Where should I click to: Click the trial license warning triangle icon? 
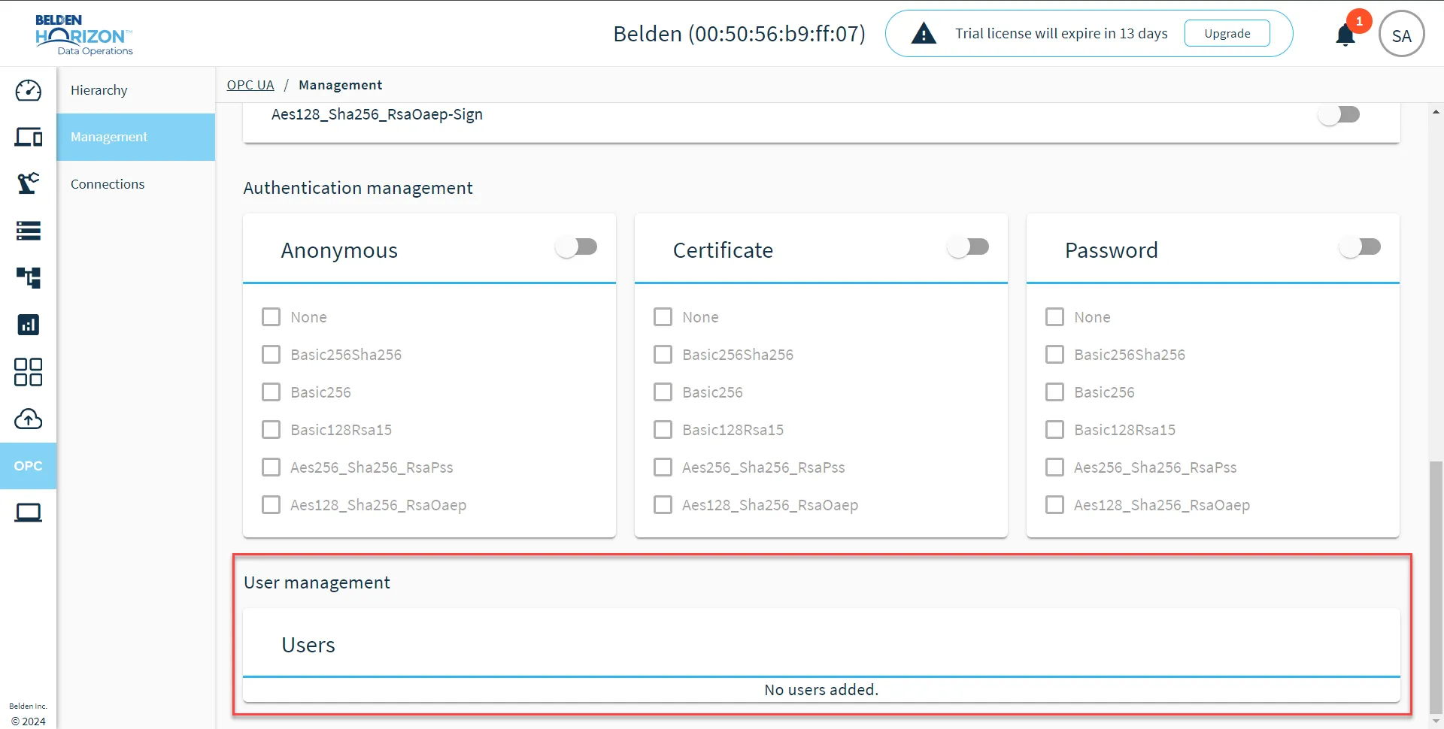[x=924, y=33]
